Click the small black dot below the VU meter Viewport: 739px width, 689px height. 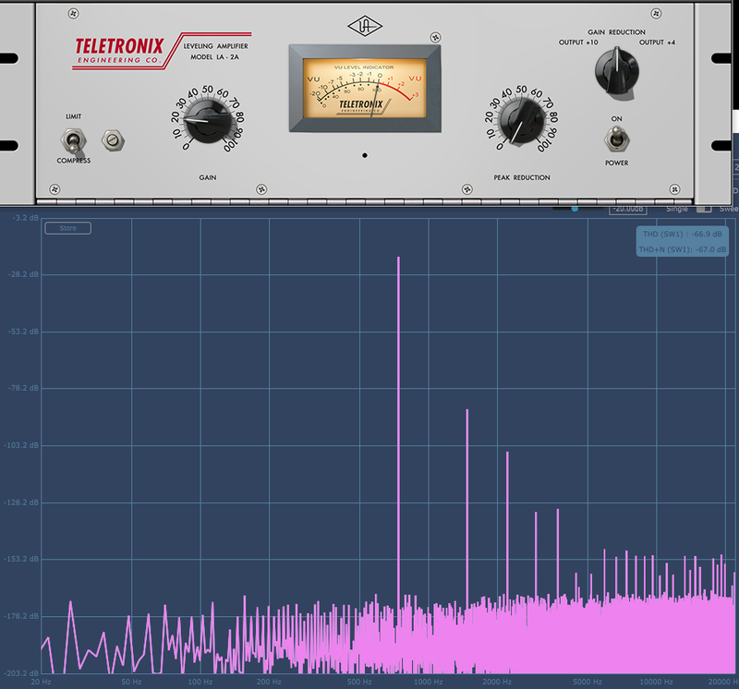[365, 155]
